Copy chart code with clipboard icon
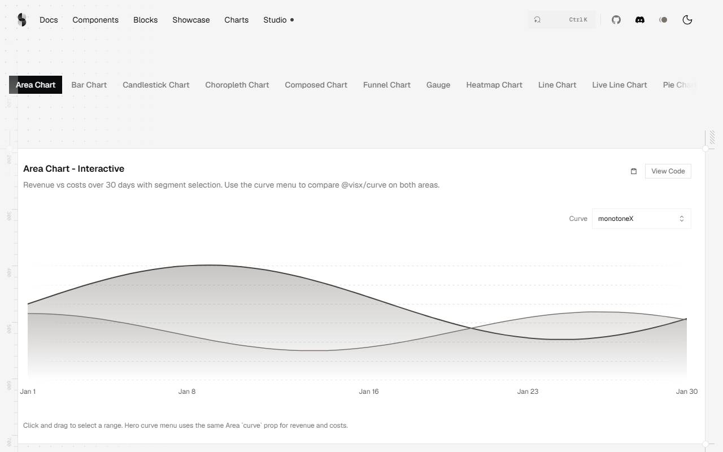This screenshot has width=723, height=452. pos(634,171)
